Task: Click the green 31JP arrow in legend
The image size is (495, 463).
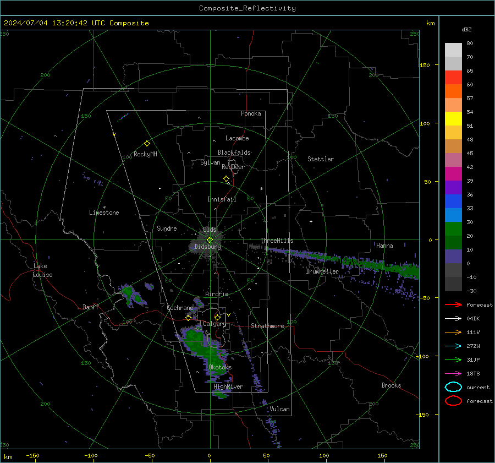Action: coord(453,359)
